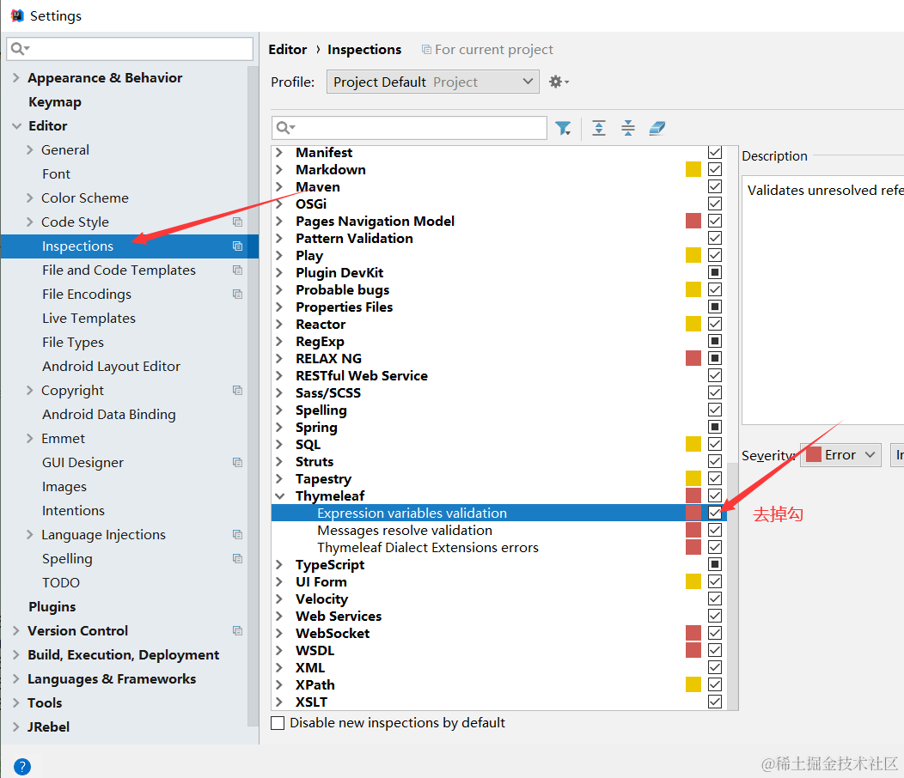Click the search magnifier icon in the settings search

[20, 49]
